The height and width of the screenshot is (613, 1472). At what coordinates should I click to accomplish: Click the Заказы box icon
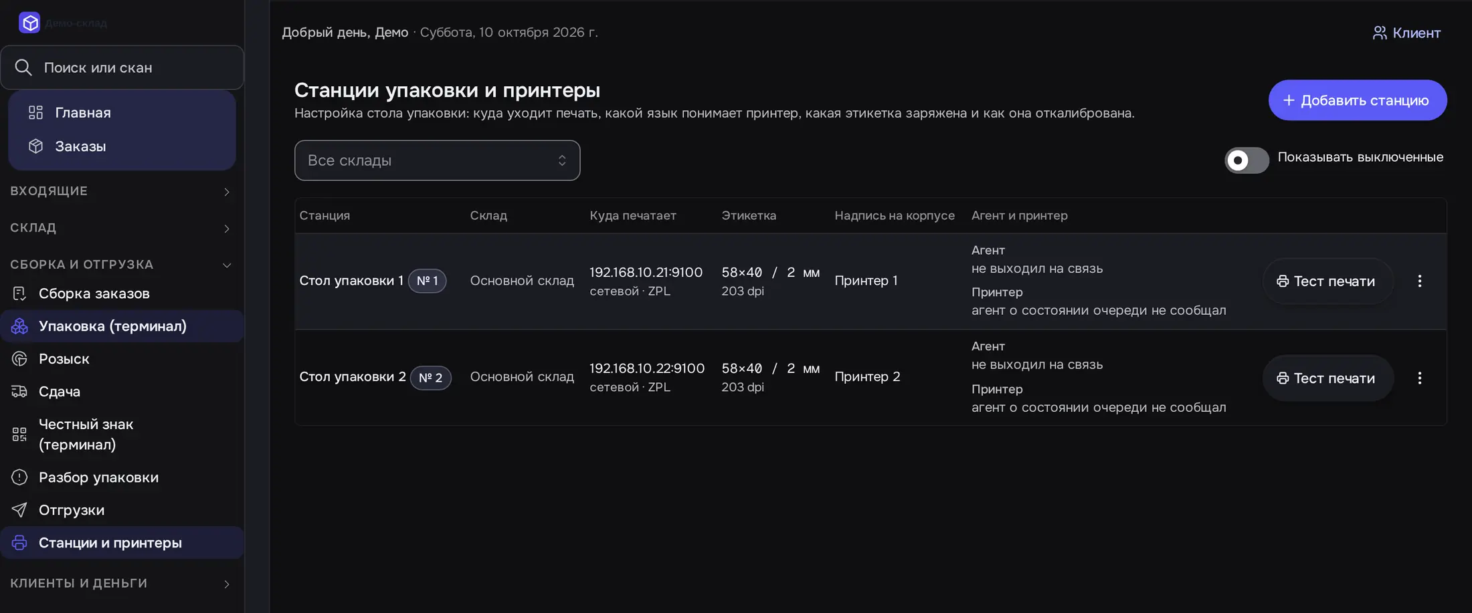pyautogui.click(x=36, y=146)
